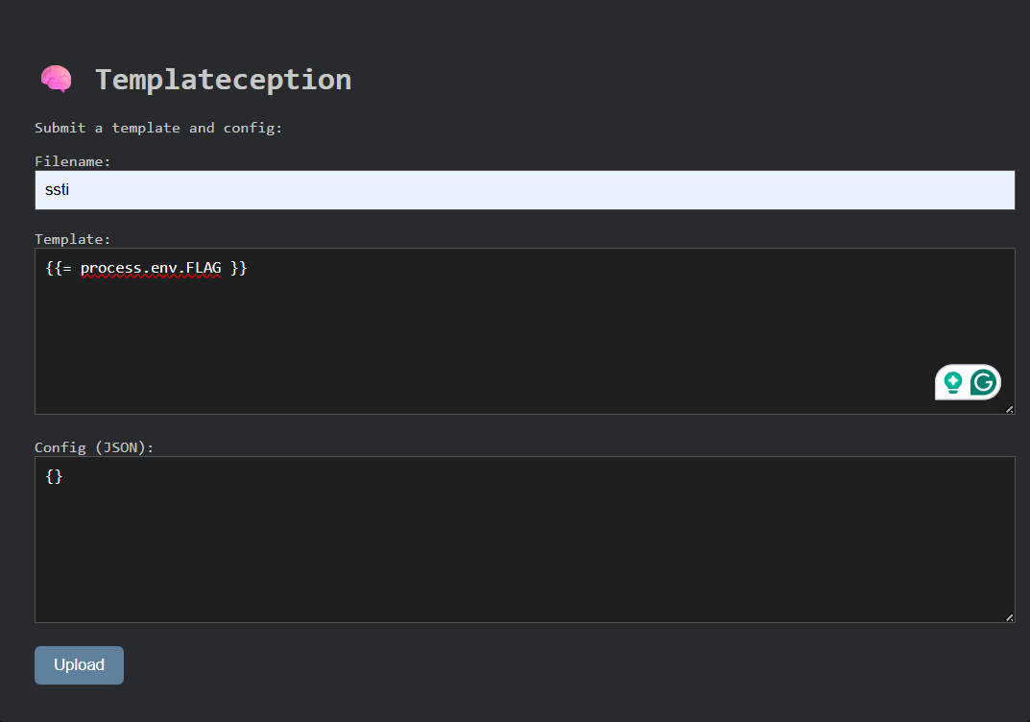Click the Grammarly lightbulb suggestions icon

point(952,382)
